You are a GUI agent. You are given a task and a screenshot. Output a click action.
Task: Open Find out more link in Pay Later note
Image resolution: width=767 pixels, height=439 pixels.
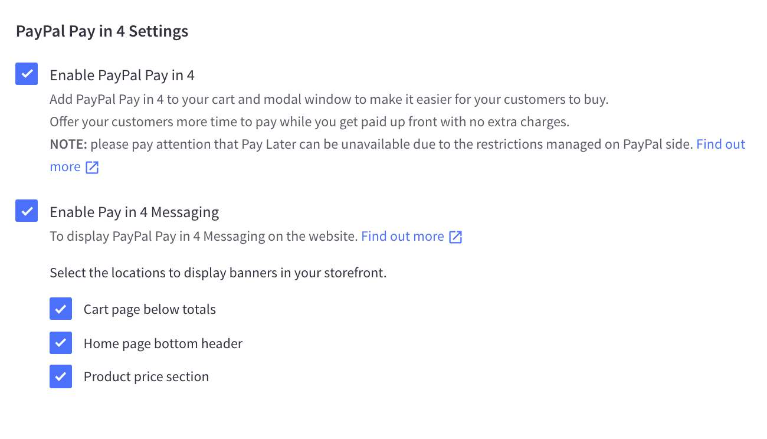tap(720, 145)
